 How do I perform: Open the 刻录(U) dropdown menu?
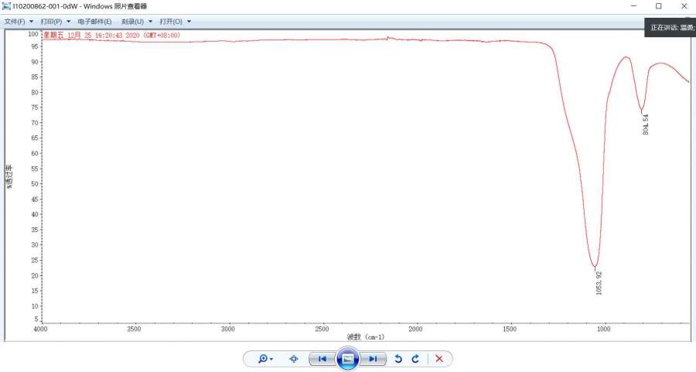tap(136, 22)
